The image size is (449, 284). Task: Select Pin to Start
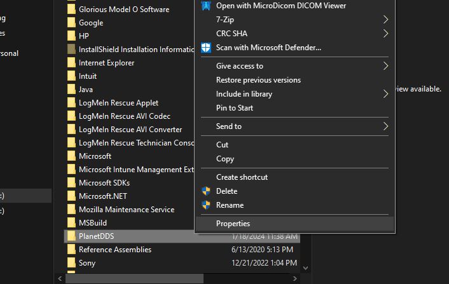(x=294, y=108)
